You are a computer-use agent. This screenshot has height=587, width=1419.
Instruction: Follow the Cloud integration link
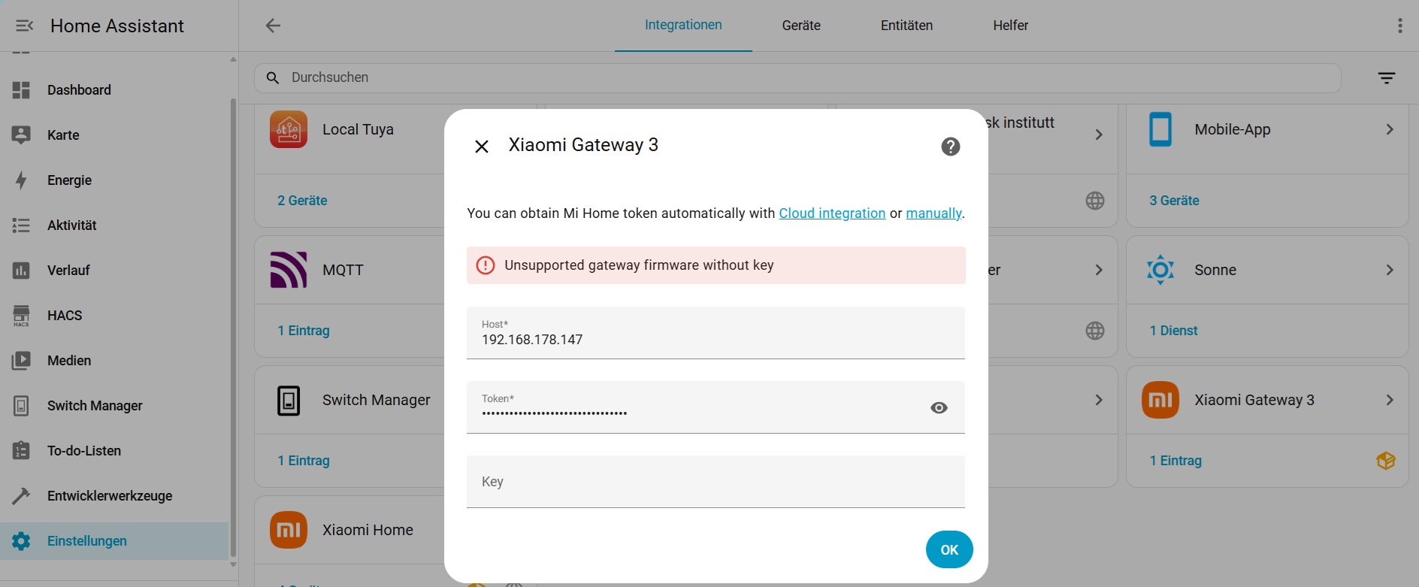pos(832,213)
